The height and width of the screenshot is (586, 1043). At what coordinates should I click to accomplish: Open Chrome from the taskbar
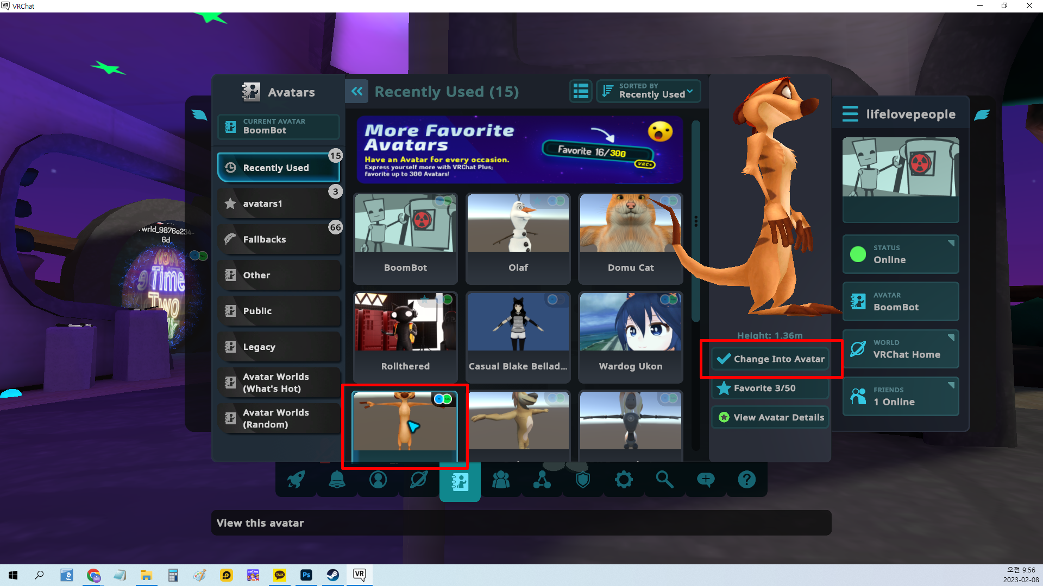93,575
